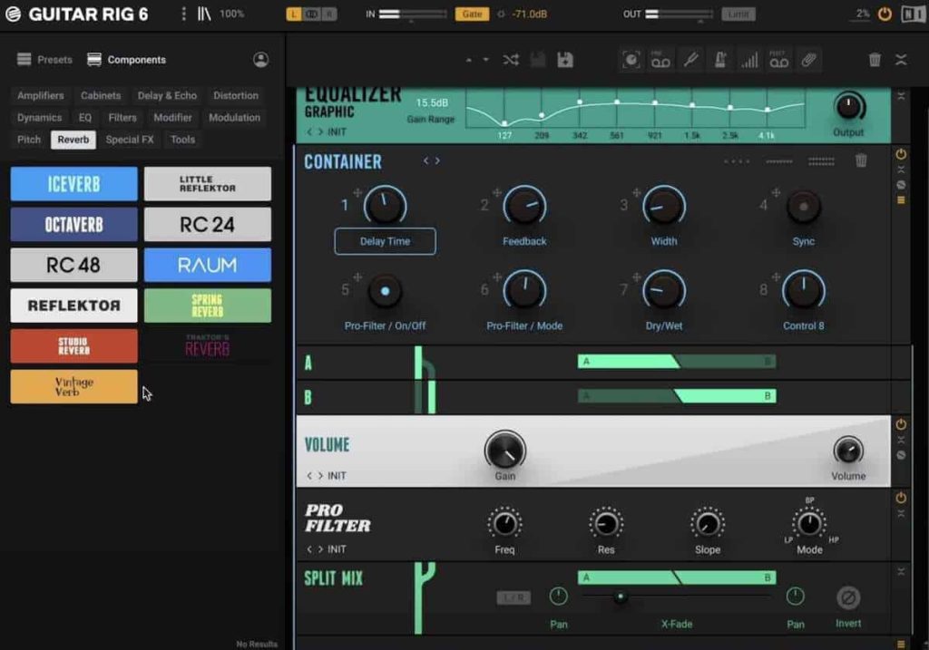Image resolution: width=929 pixels, height=650 pixels.
Task: Open the Tapedeck Pre recorder icon
Action: [x=660, y=59]
